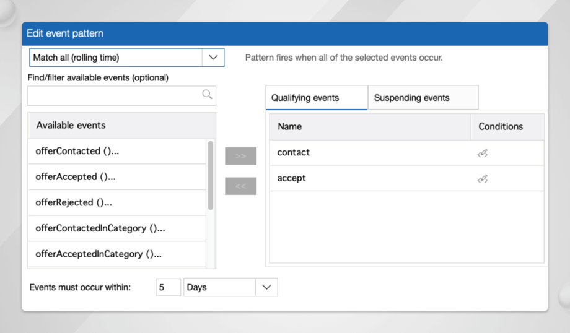Click the chevron of the pattern type combo box

click(213, 58)
